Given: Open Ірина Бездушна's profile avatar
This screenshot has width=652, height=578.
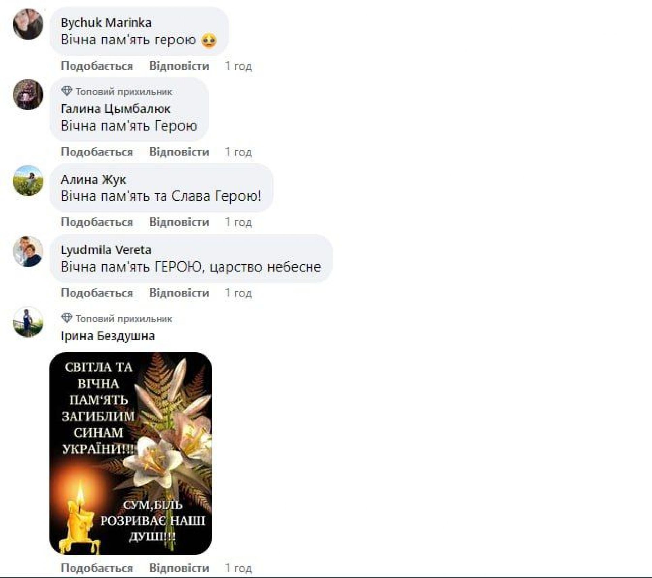Looking at the screenshot, I should (x=28, y=322).
